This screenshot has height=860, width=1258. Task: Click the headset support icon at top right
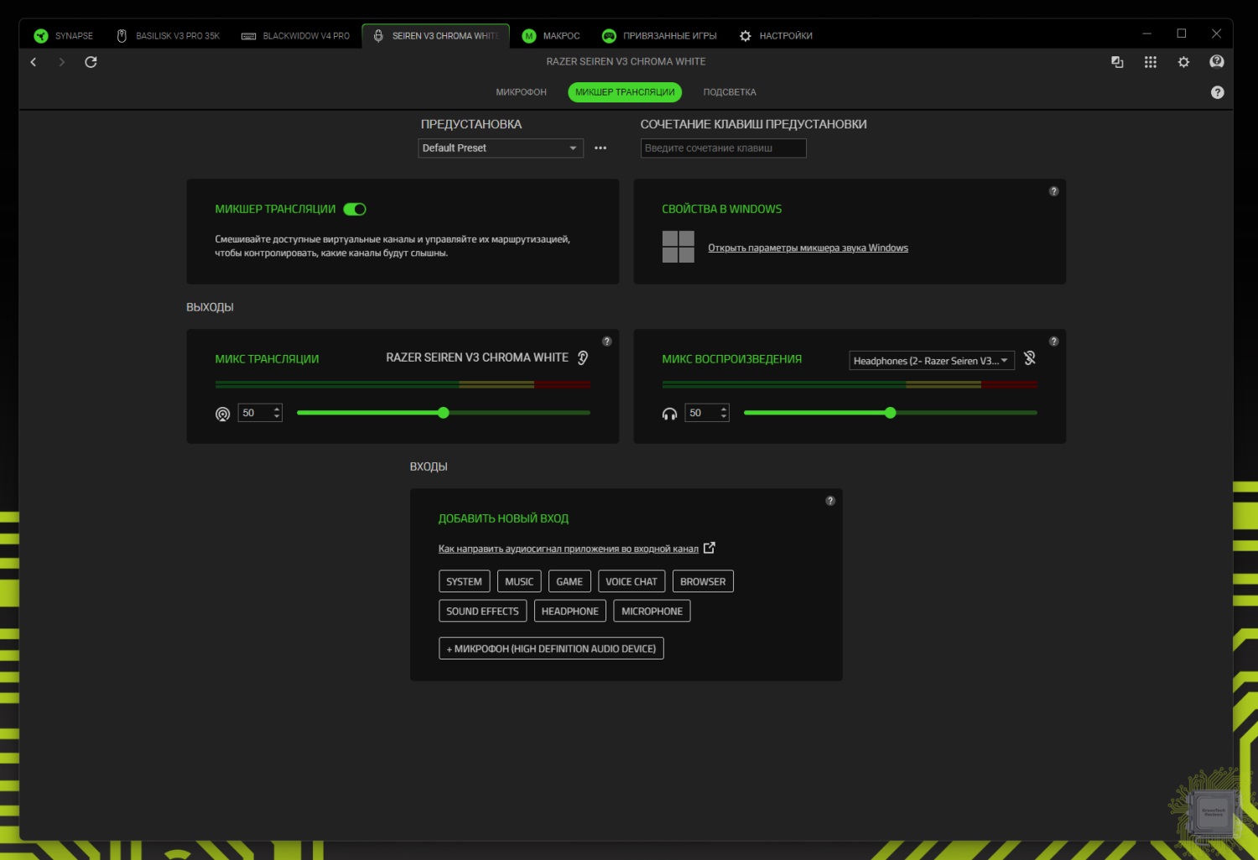click(x=1216, y=62)
